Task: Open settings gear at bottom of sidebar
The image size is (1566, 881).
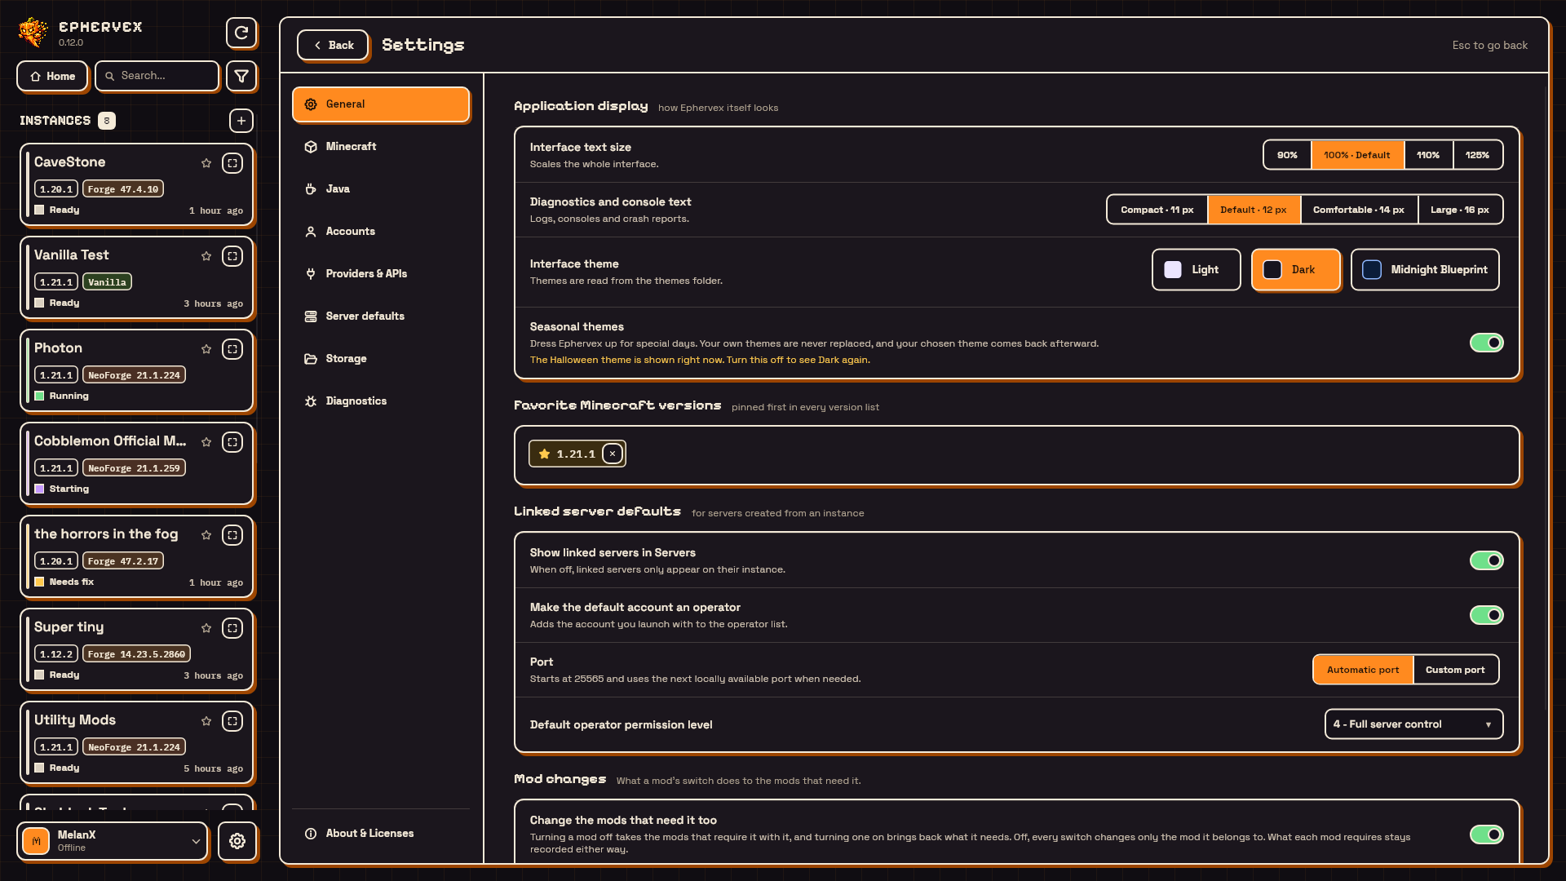Action: [237, 841]
